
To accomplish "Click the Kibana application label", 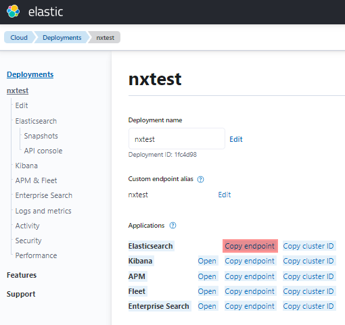I will [141, 261].
